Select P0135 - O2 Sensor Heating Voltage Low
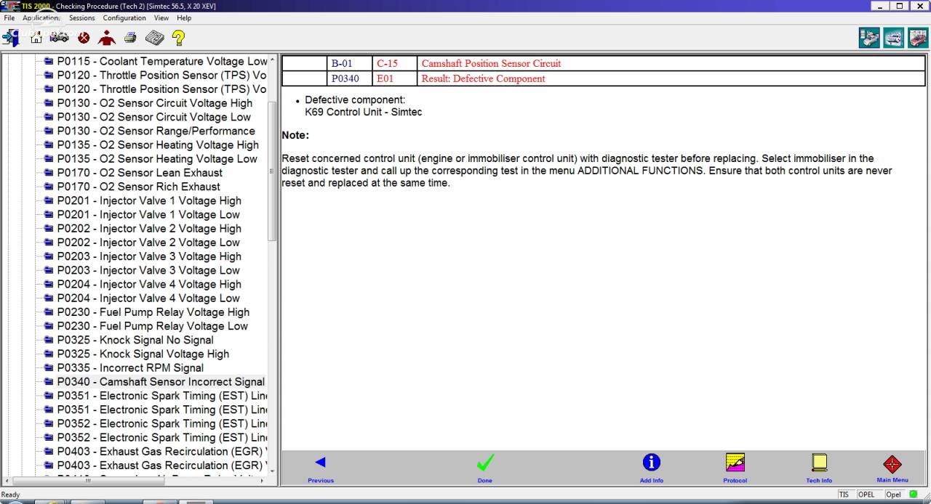931x504 pixels. (157, 159)
